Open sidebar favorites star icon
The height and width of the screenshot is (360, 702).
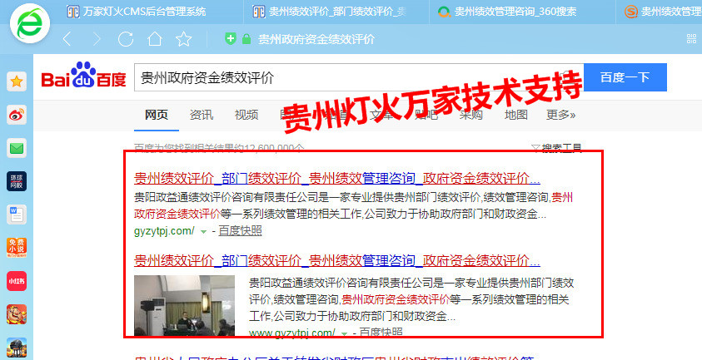[17, 81]
